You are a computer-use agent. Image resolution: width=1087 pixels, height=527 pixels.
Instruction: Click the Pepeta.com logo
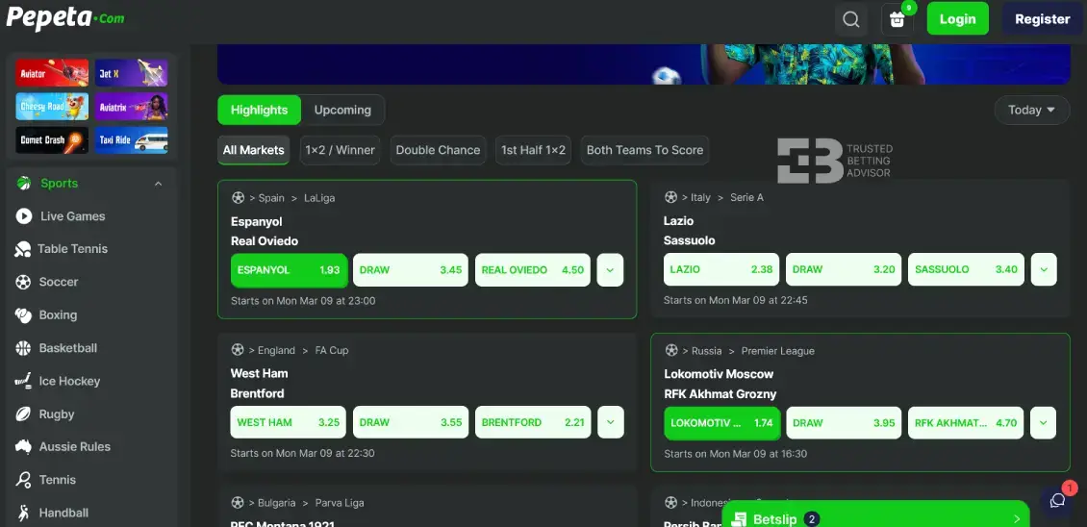pyautogui.click(x=65, y=18)
